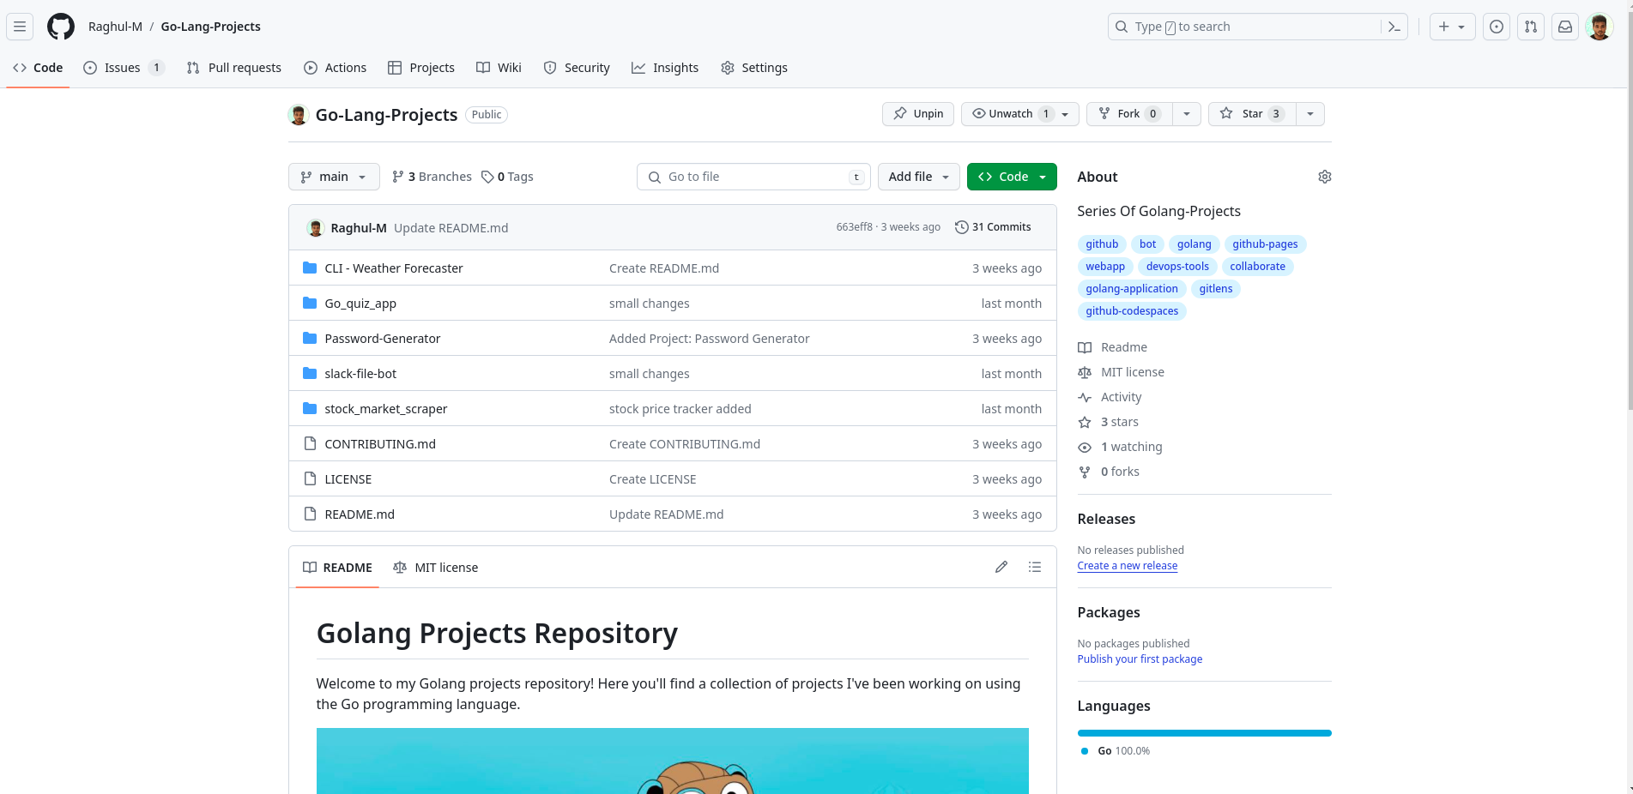Open the LICENSE file
This screenshot has height=794, width=1633.
tap(348, 479)
